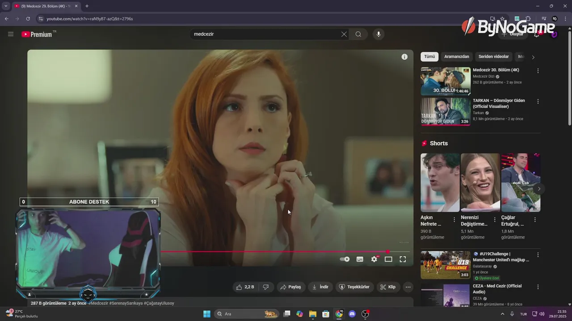The height and width of the screenshot is (321, 572).
Task: Switch to theater mode
Action: 388,259
